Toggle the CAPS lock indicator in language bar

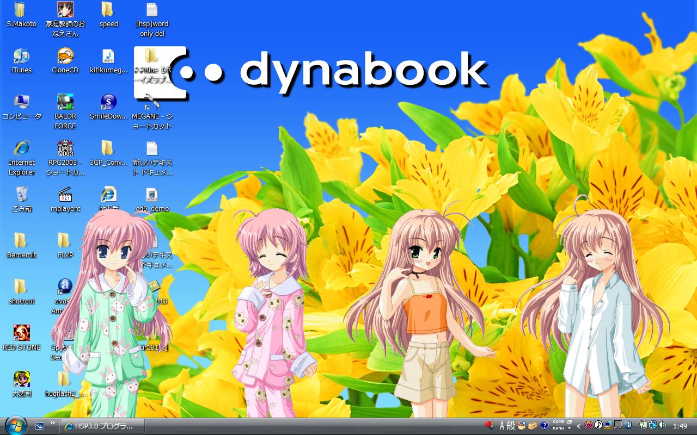(x=558, y=422)
